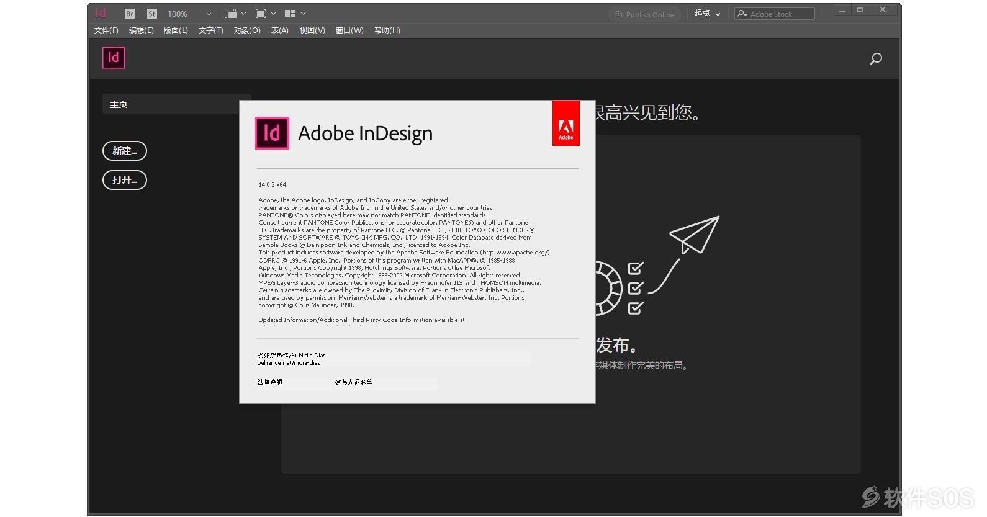Image resolution: width=987 pixels, height=517 pixels.
Task: Open the behance.net/nidia-dias link
Action: click(x=289, y=363)
